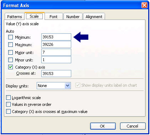150x135 pixels.
Task: Open the Alignment tab
Action: pos(94,17)
